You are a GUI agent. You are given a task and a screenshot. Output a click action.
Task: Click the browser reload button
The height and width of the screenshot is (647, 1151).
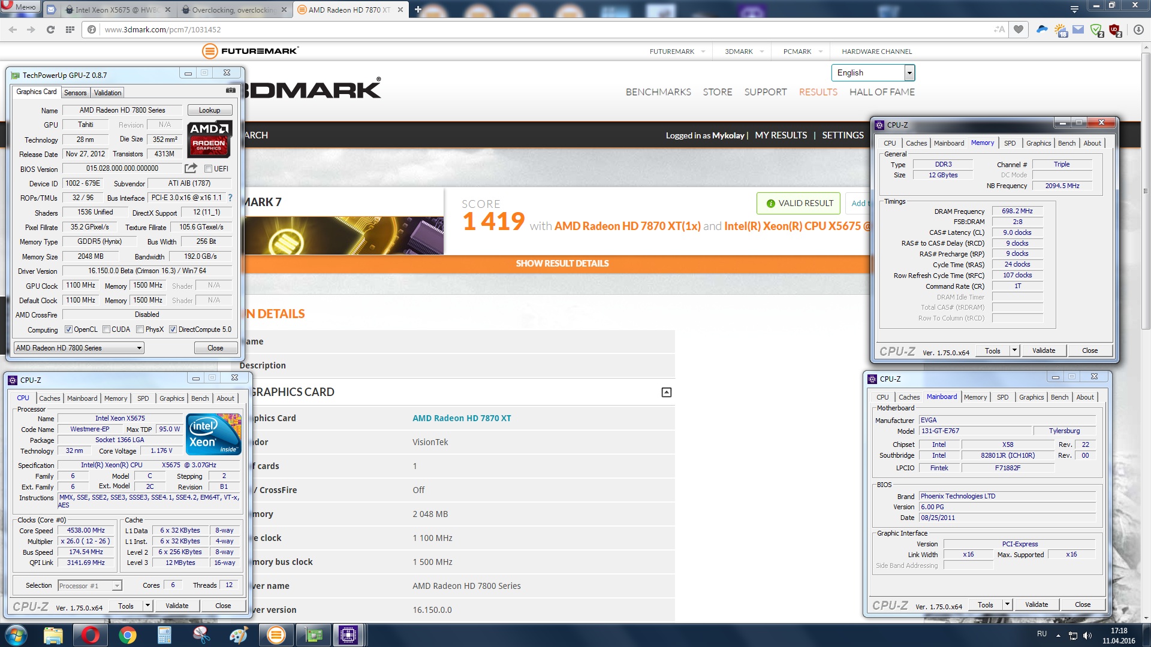tap(50, 29)
